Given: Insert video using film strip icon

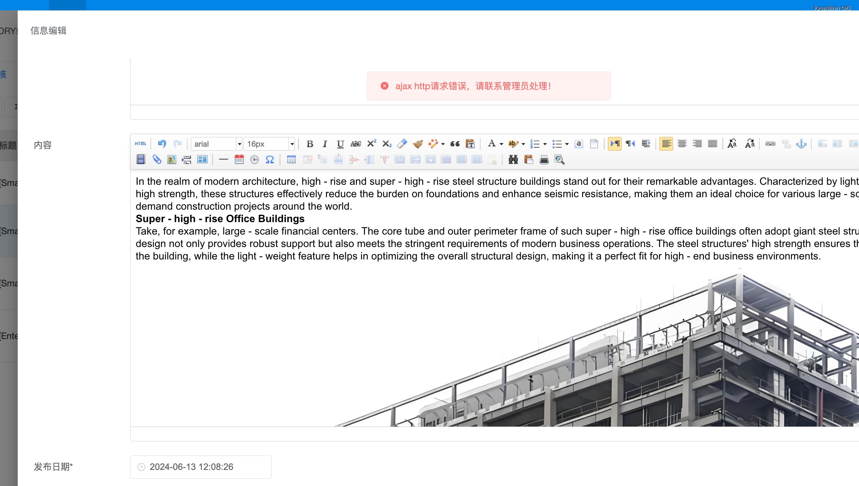Looking at the screenshot, I should tap(141, 160).
